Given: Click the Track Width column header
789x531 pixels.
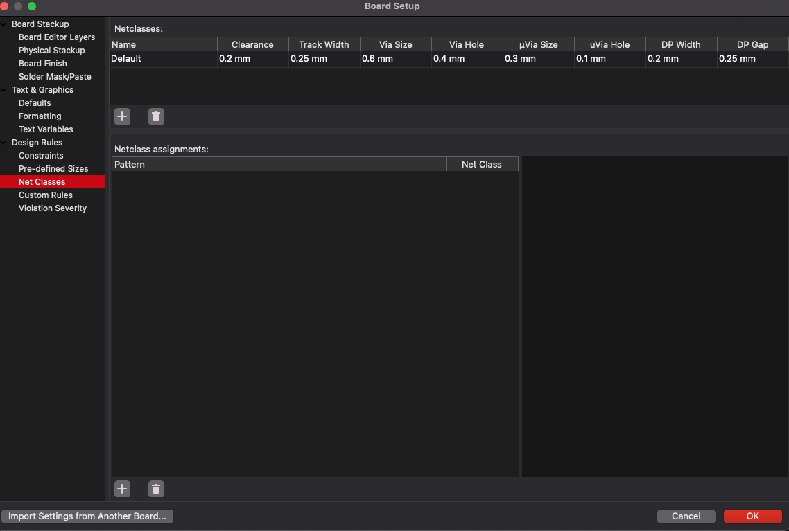Looking at the screenshot, I should click(324, 45).
